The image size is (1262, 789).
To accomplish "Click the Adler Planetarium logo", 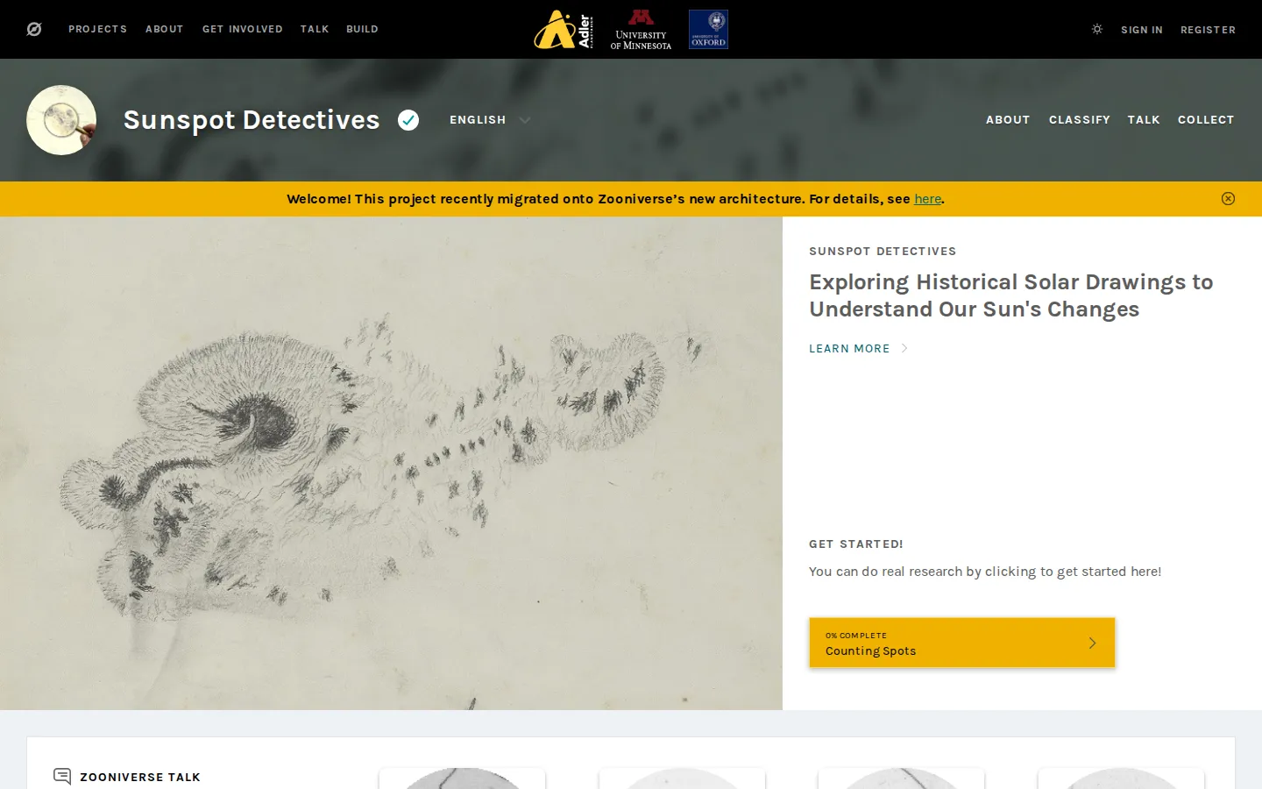I will point(564,29).
